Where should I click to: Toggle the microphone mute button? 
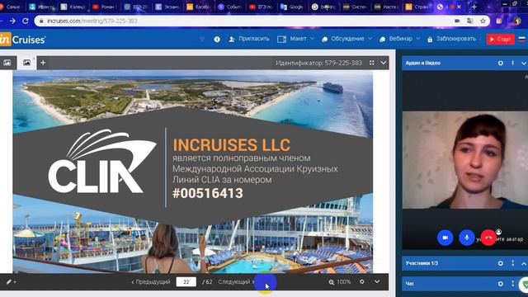467,238
